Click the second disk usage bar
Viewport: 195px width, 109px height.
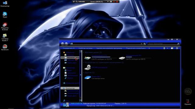139,57
